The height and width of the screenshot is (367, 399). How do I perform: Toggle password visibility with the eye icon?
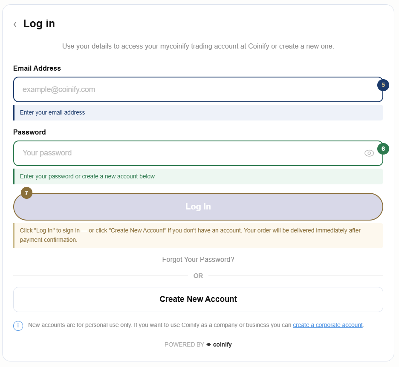[369, 153]
